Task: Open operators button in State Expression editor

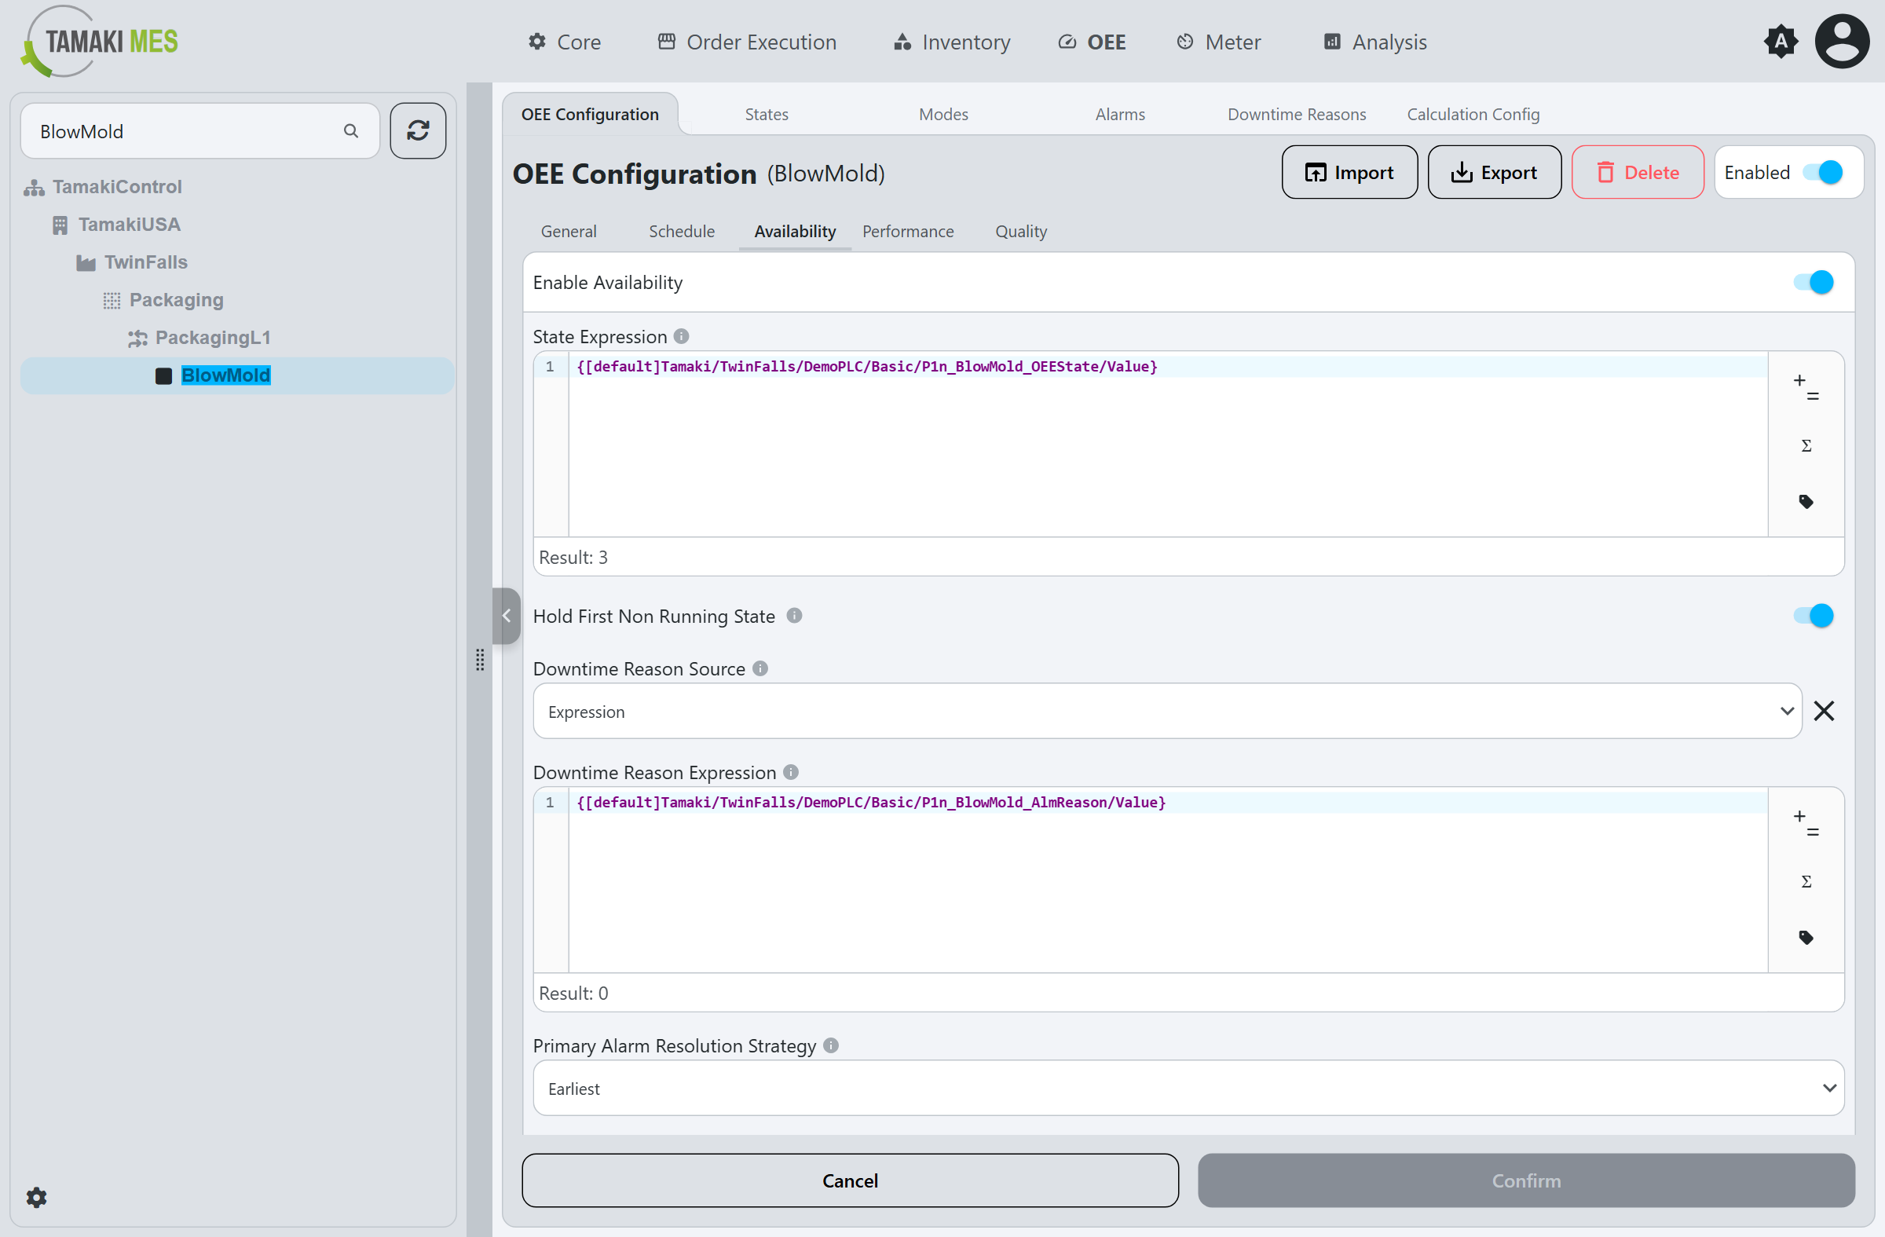Action: point(1806,388)
